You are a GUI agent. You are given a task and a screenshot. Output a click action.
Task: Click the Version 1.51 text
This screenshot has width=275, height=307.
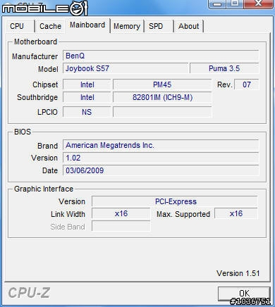tap(238, 273)
